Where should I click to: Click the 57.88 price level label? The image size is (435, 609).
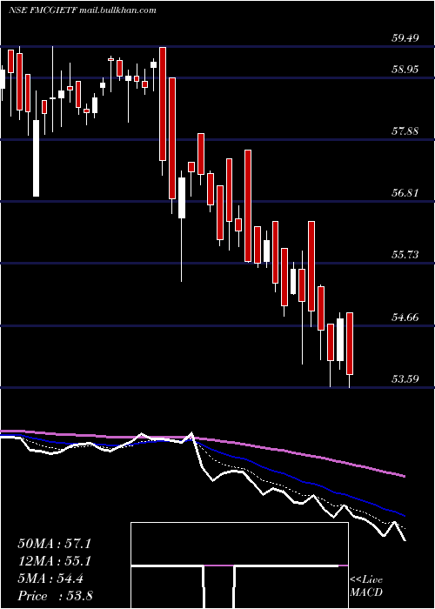pyautogui.click(x=405, y=131)
